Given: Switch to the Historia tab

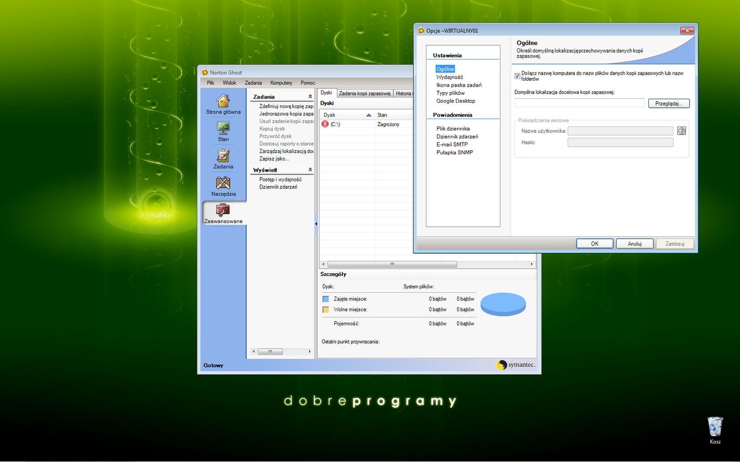Looking at the screenshot, I should pyautogui.click(x=403, y=93).
